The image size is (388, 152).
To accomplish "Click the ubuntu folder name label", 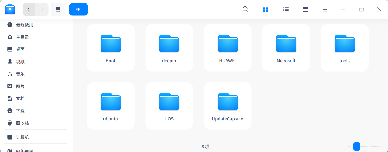I will click(111, 119).
